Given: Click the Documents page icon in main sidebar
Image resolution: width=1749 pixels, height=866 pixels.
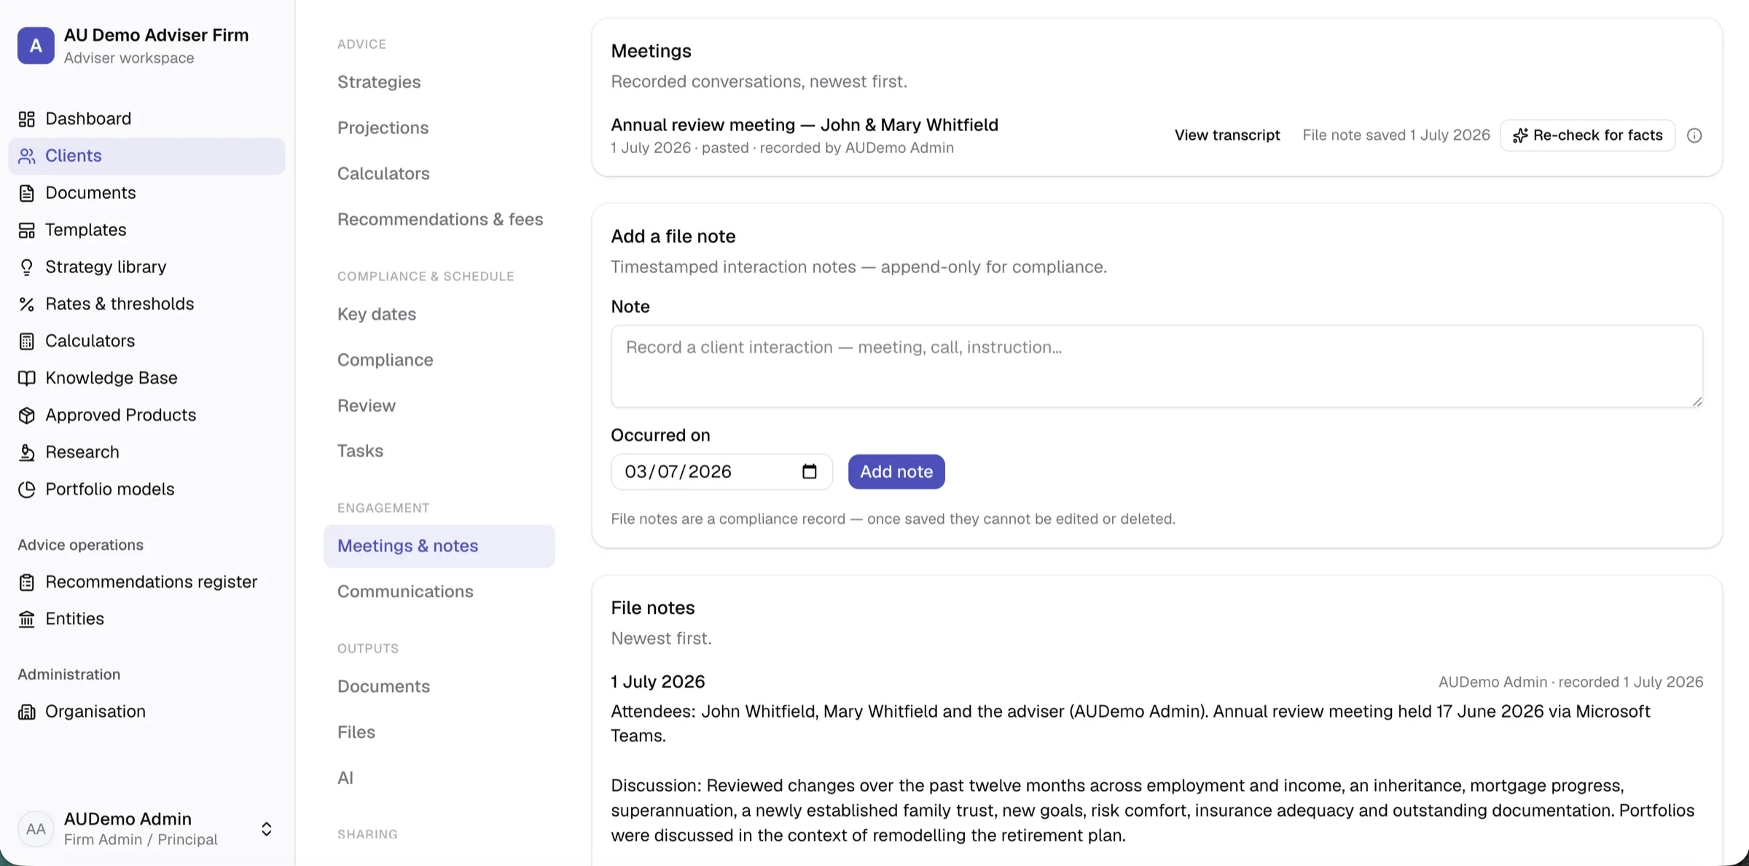Looking at the screenshot, I should click(27, 193).
